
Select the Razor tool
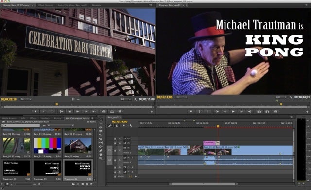101,139
